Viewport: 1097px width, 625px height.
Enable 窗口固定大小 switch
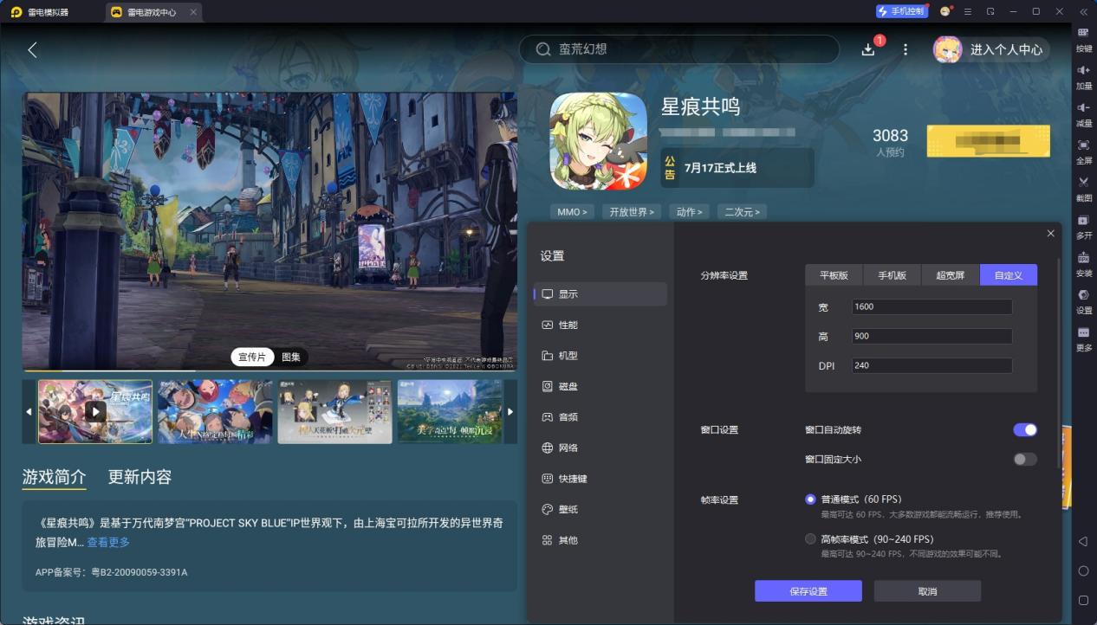point(1025,459)
